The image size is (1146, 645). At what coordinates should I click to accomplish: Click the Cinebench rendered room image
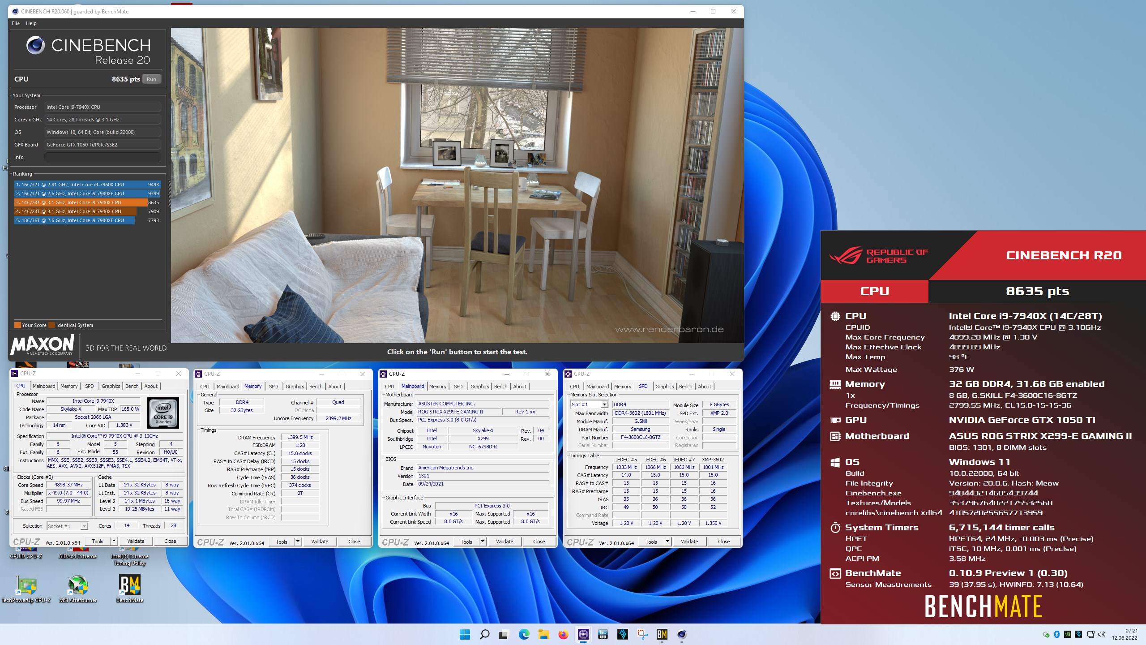click(x=457, y=185)
